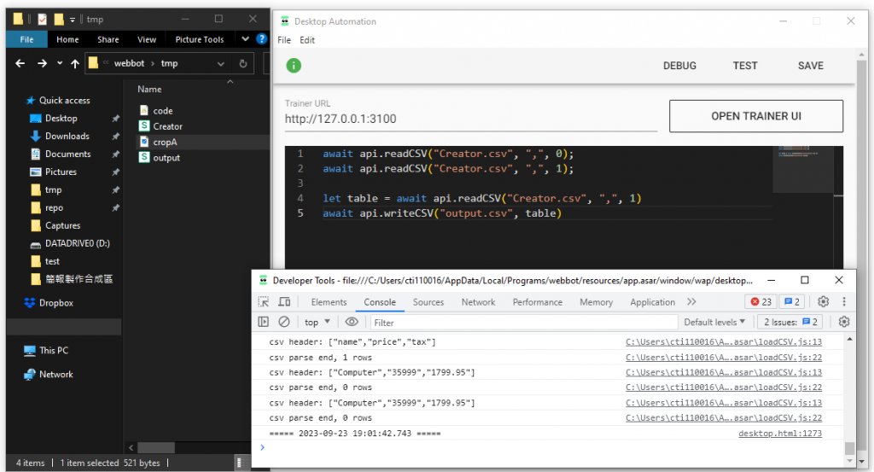Open loadCSV.js:13 link beside the name, price, tax header
This screenshot has width=874, height=472.
click(724, 342)
